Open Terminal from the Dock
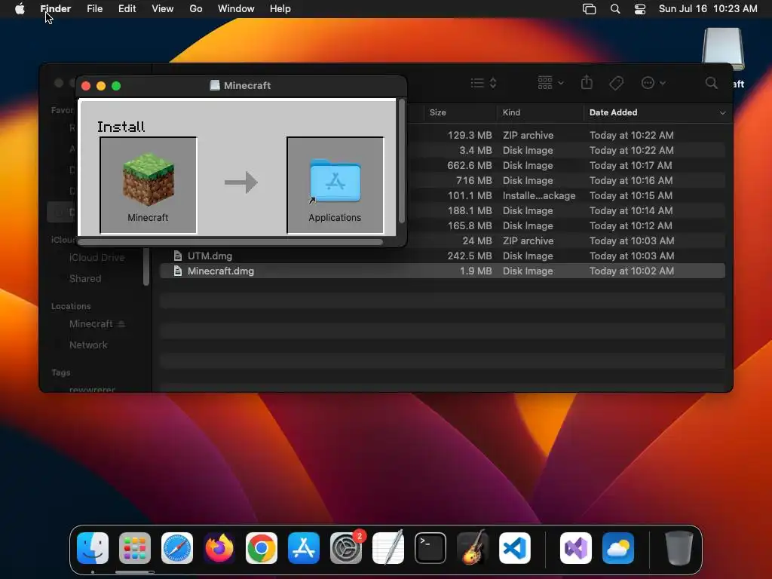 pos(430,548)
